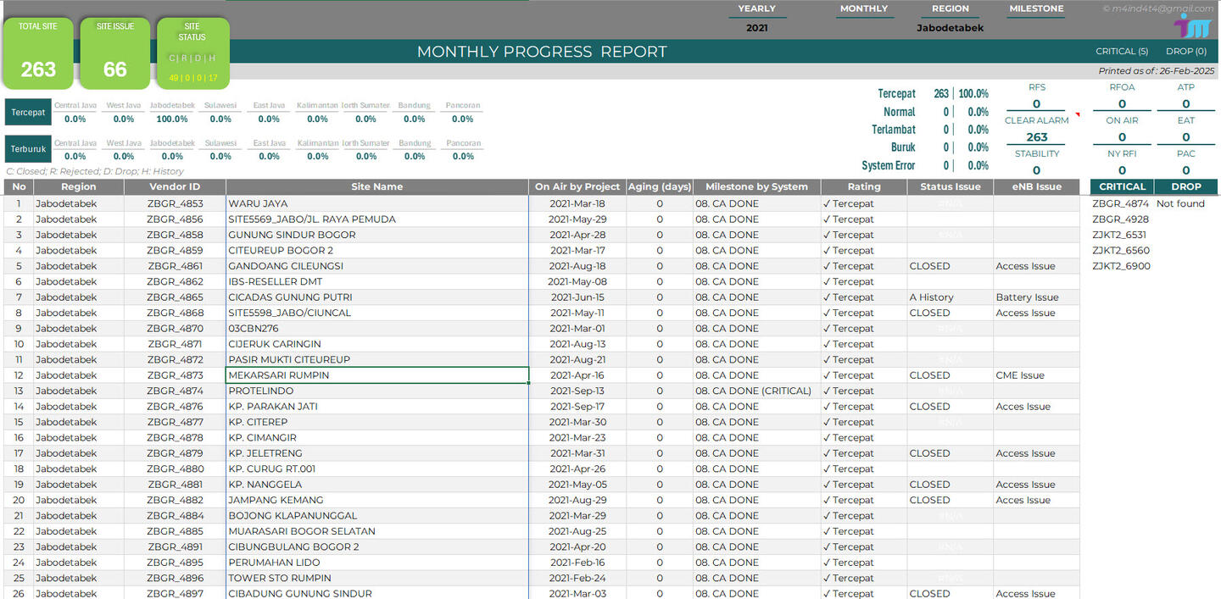The image size is (1221, 599).
Task: Open the REGION tab
Action: coord(951,8)
